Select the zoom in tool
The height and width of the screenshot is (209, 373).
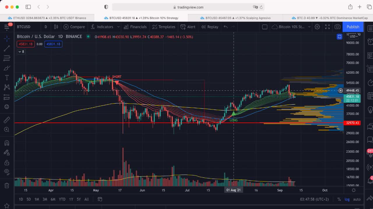tap(7, 129)
